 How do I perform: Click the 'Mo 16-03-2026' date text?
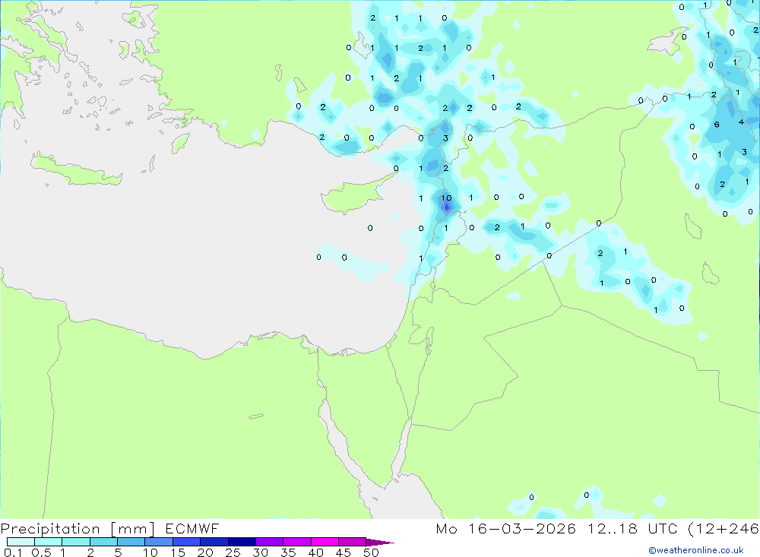pyautogui.click(x=506, y=529)
